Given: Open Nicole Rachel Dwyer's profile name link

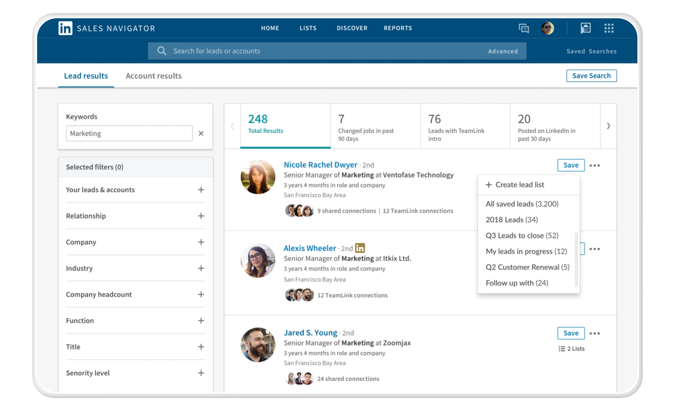Looking at the screenshot, I should (321, 165).
